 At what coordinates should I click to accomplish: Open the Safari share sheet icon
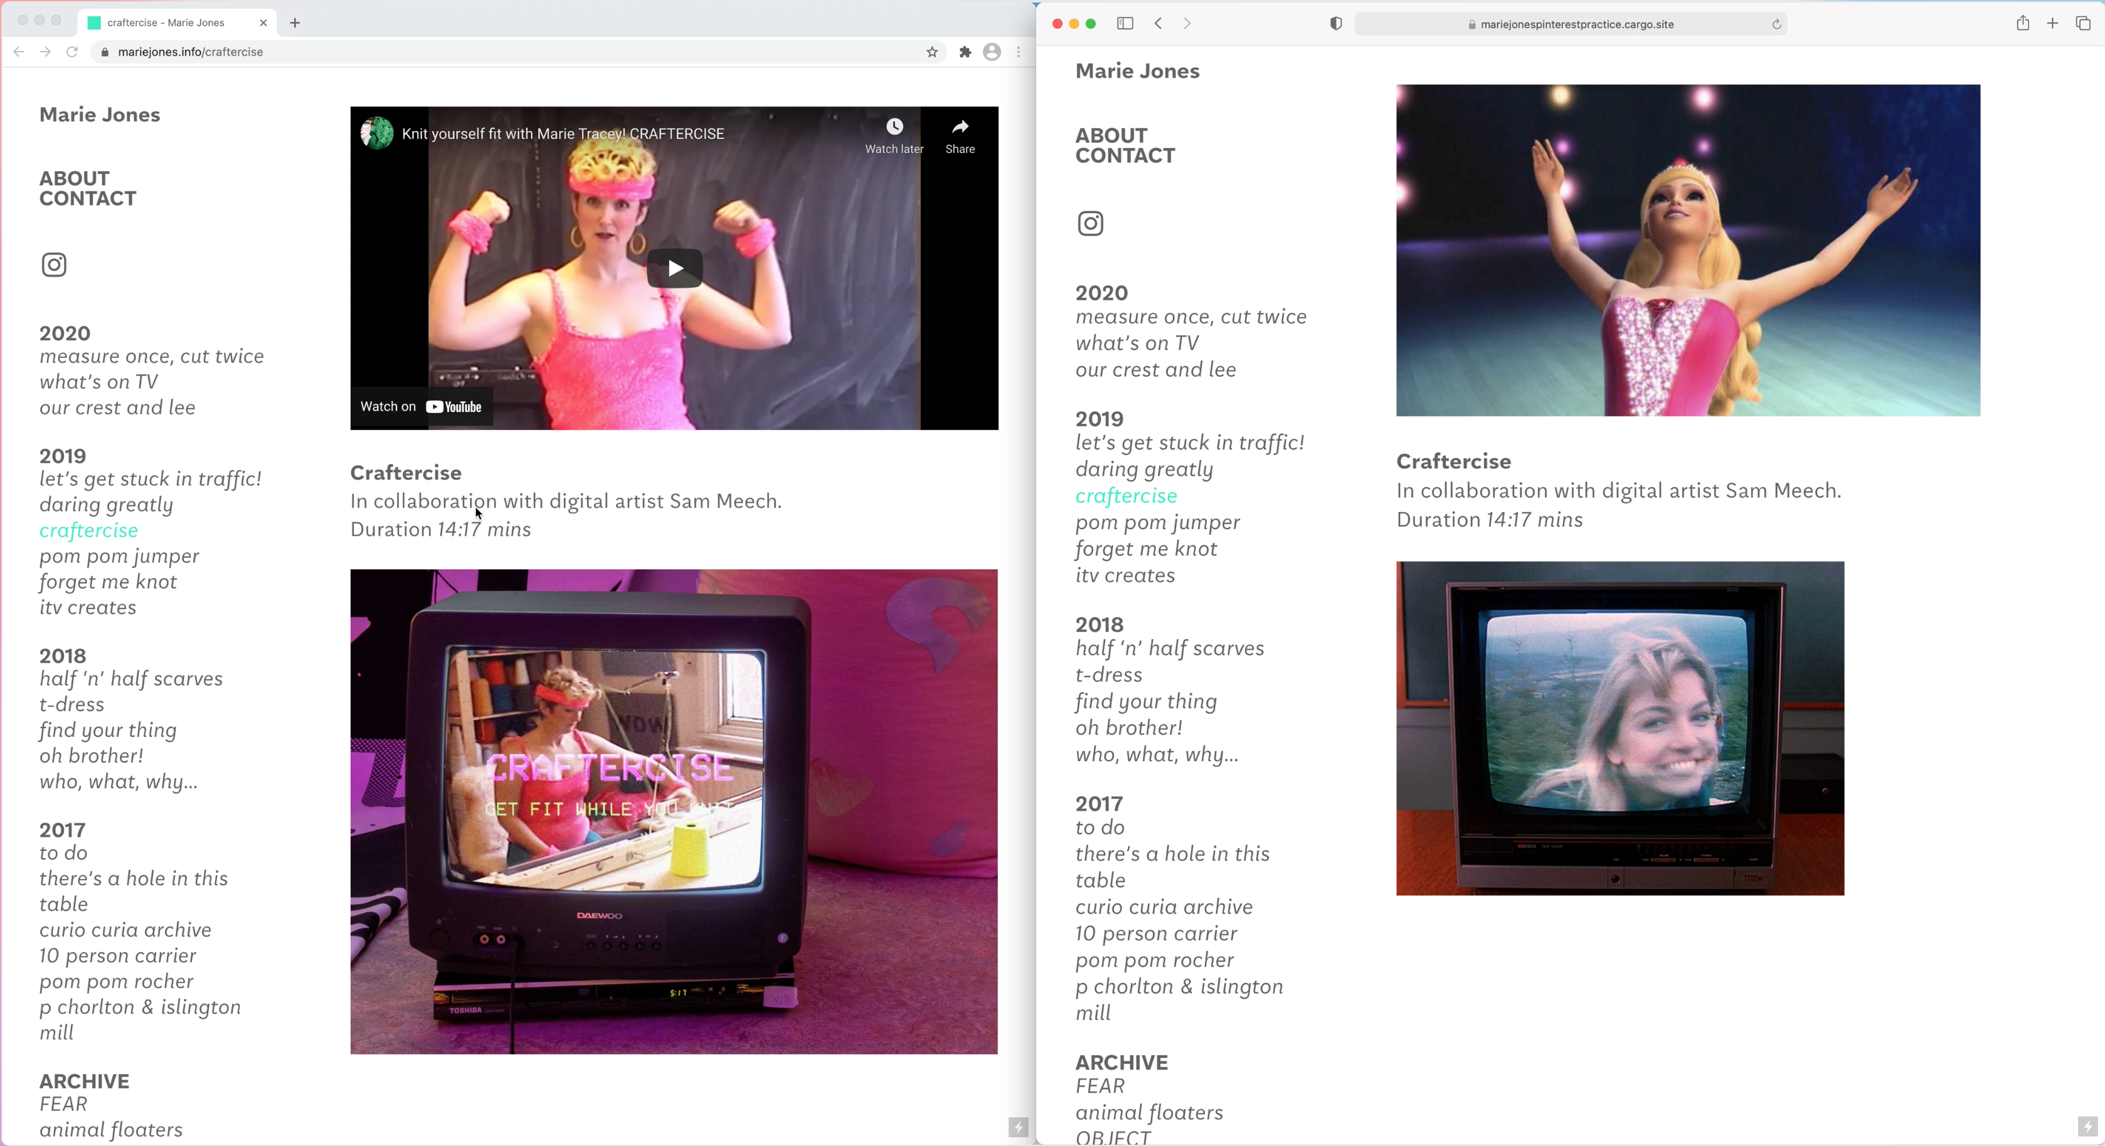tap(2022, 24)
